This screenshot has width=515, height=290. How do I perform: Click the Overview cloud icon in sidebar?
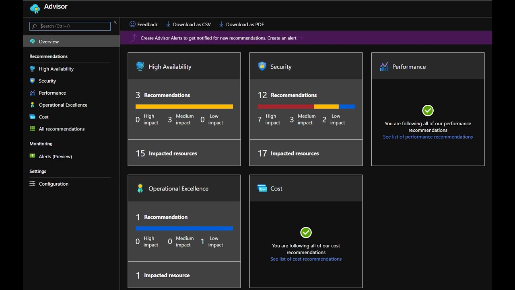pos(32,41)
